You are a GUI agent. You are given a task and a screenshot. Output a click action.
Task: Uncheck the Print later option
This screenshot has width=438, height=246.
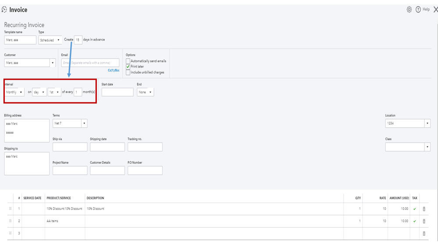(x=128, y=67)
